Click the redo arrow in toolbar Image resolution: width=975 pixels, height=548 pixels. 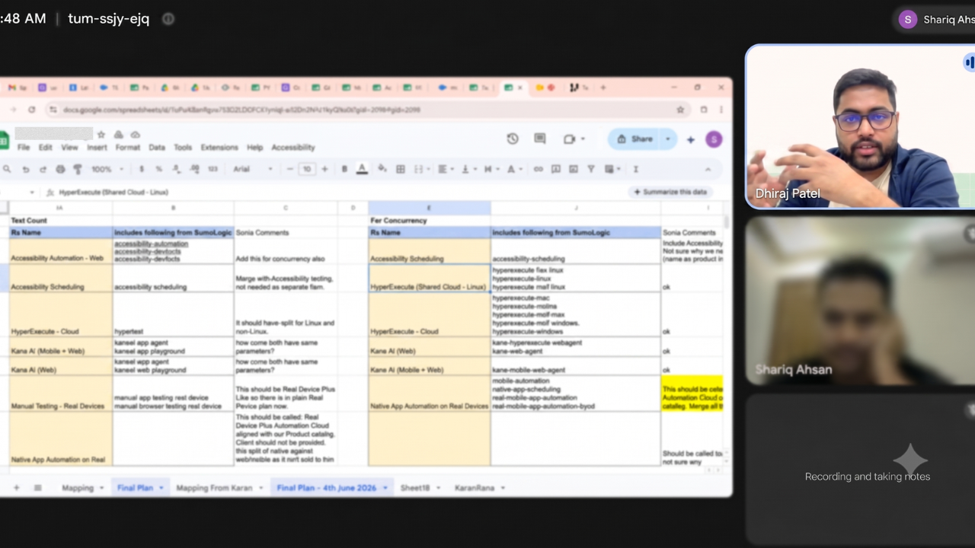[43, 169]
